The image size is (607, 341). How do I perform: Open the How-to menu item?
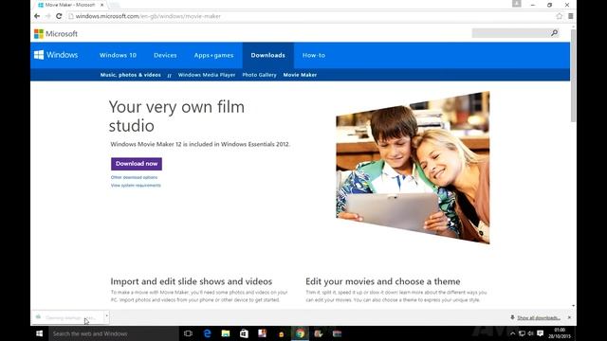coord(314,55)
